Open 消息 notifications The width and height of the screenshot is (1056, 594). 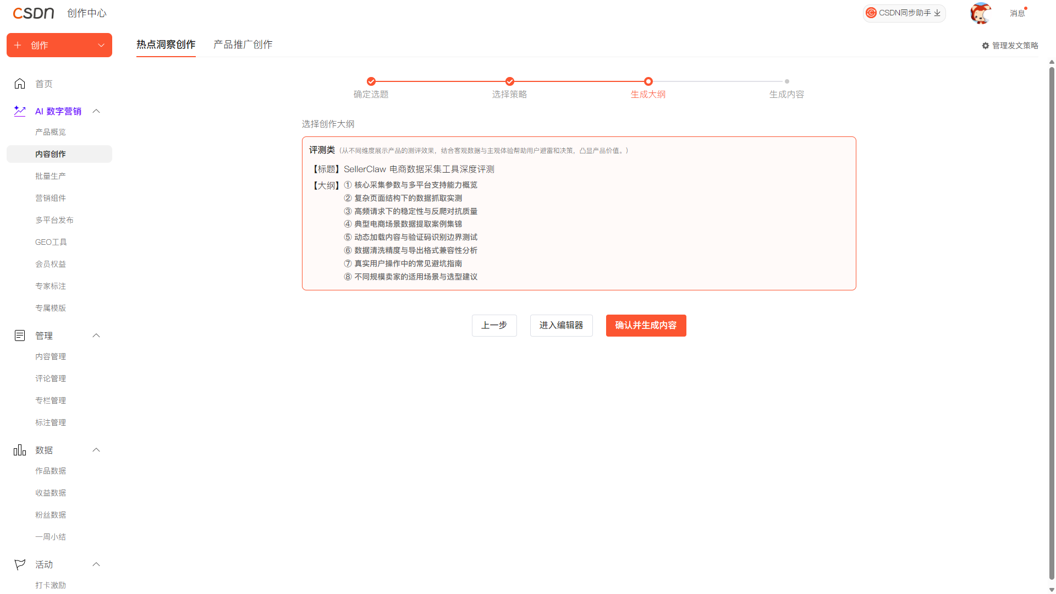(1018, 13)
